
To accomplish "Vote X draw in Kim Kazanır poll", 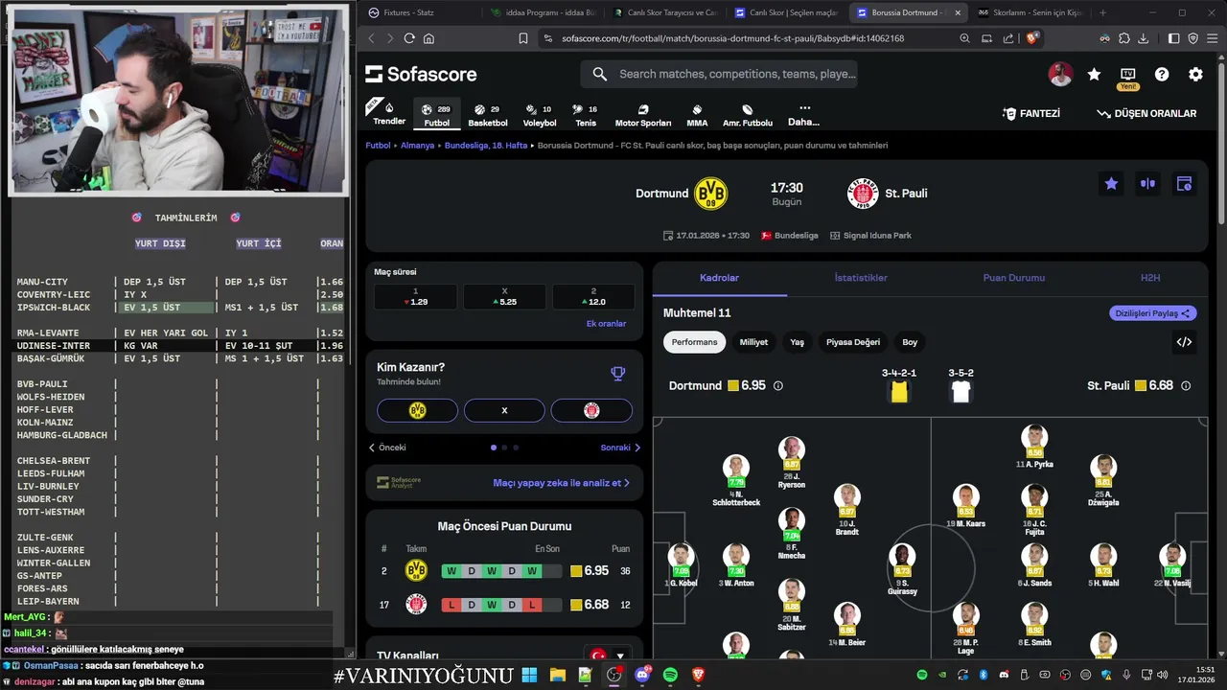I will coord(504,410).
